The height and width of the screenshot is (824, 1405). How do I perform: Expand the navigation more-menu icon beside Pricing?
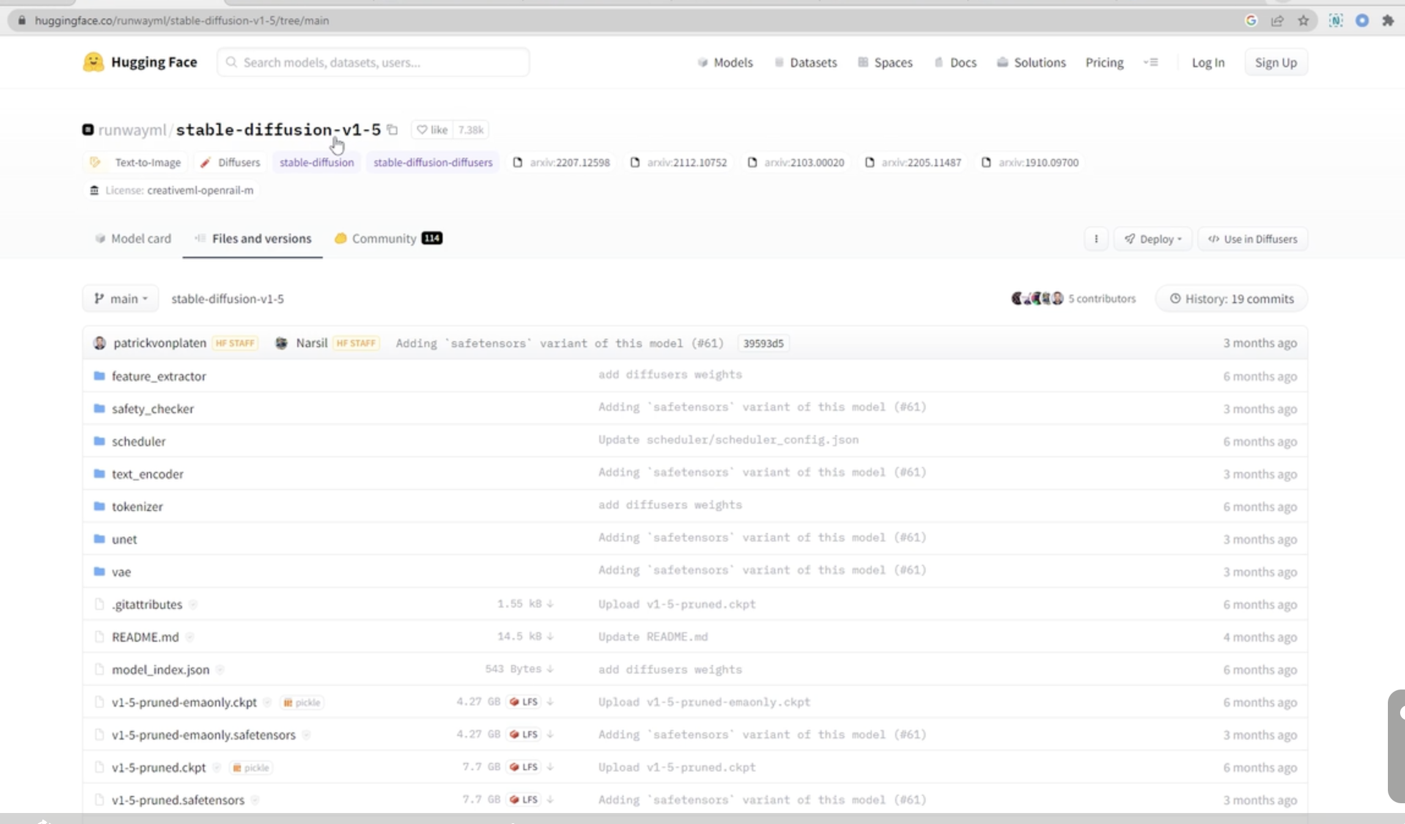click(1151, 62)
